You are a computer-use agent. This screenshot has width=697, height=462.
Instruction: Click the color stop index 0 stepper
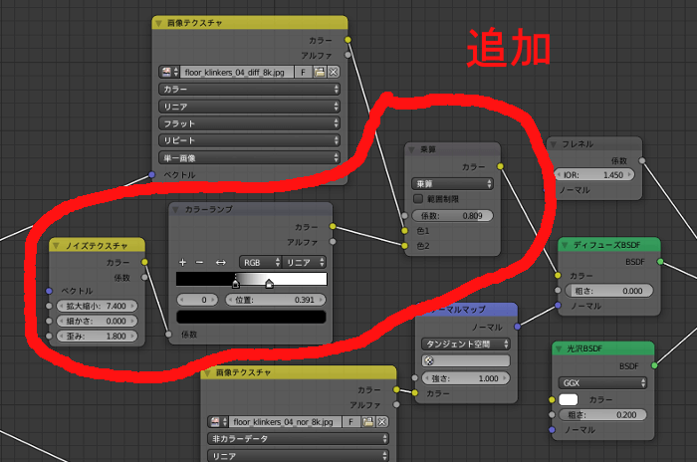[x=197, y=300]
